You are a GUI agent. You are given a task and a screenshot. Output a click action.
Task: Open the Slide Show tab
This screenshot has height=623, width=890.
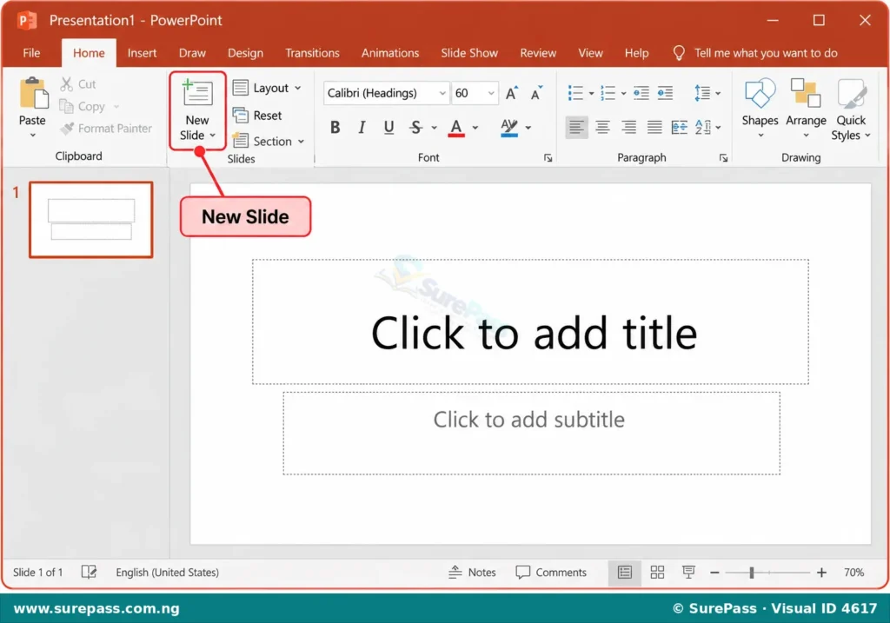pos(469,53)
